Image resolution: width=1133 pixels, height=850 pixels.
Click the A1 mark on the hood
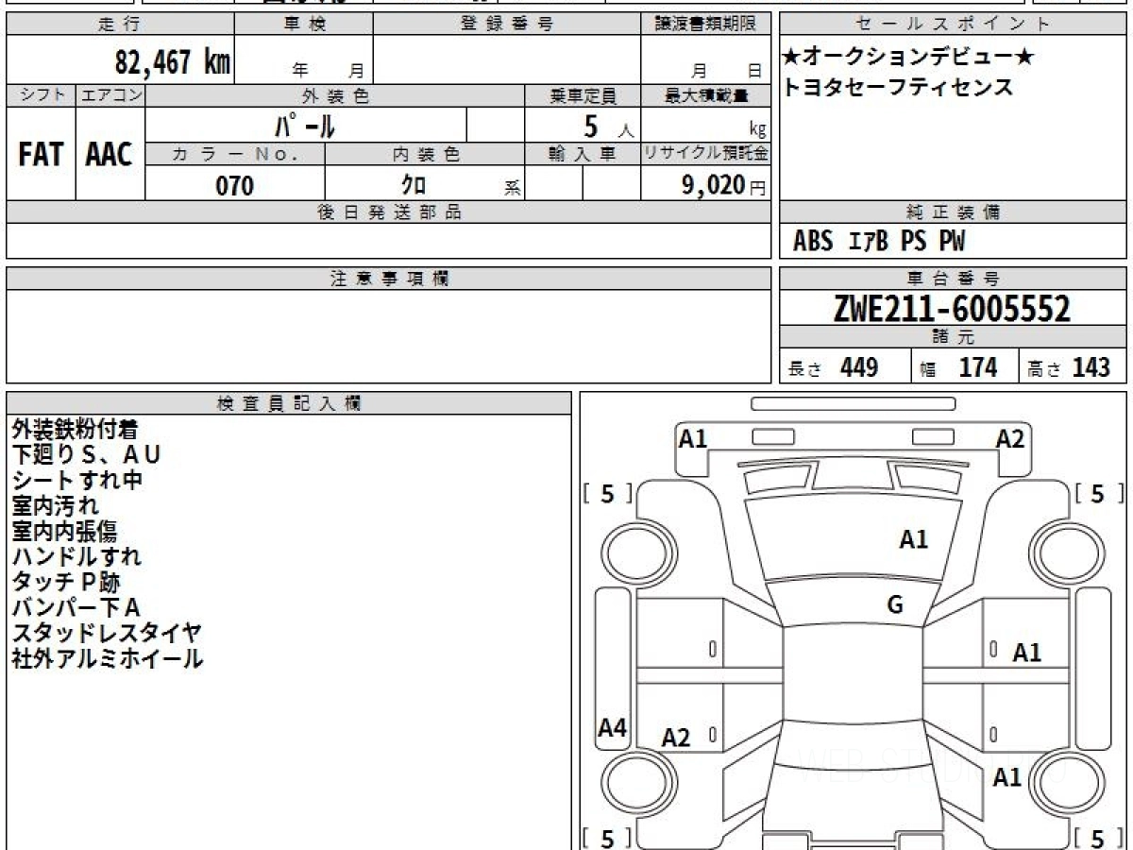(914, 540)
